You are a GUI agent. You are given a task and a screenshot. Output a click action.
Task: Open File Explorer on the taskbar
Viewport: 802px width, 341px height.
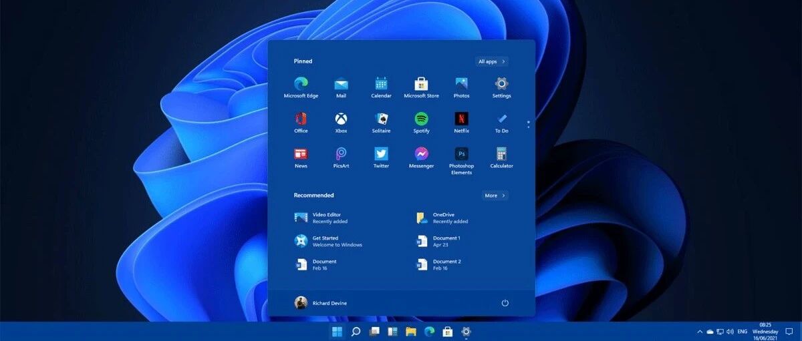(411, 332)
